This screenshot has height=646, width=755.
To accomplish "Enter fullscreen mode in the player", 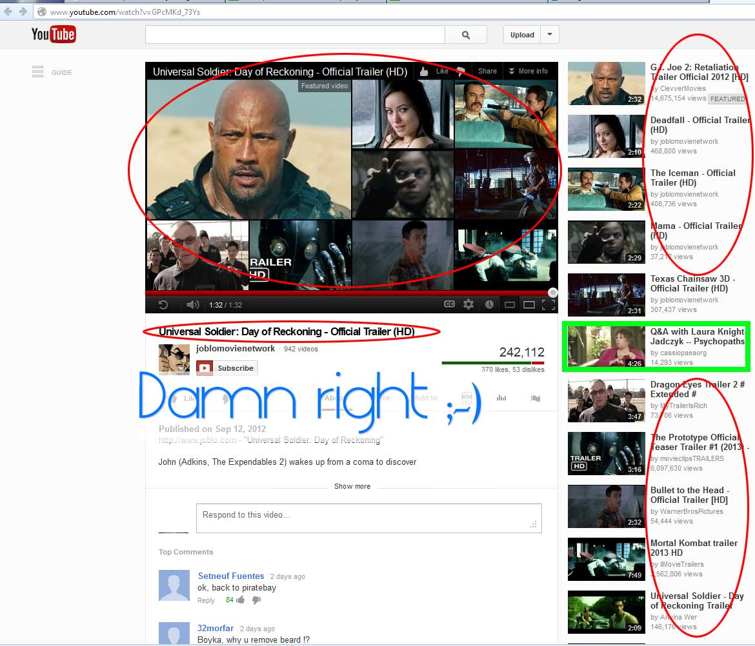I will (550, 304).
